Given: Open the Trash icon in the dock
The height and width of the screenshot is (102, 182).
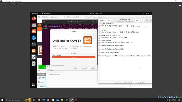Looking at the screenshot, I should point(34,64).
